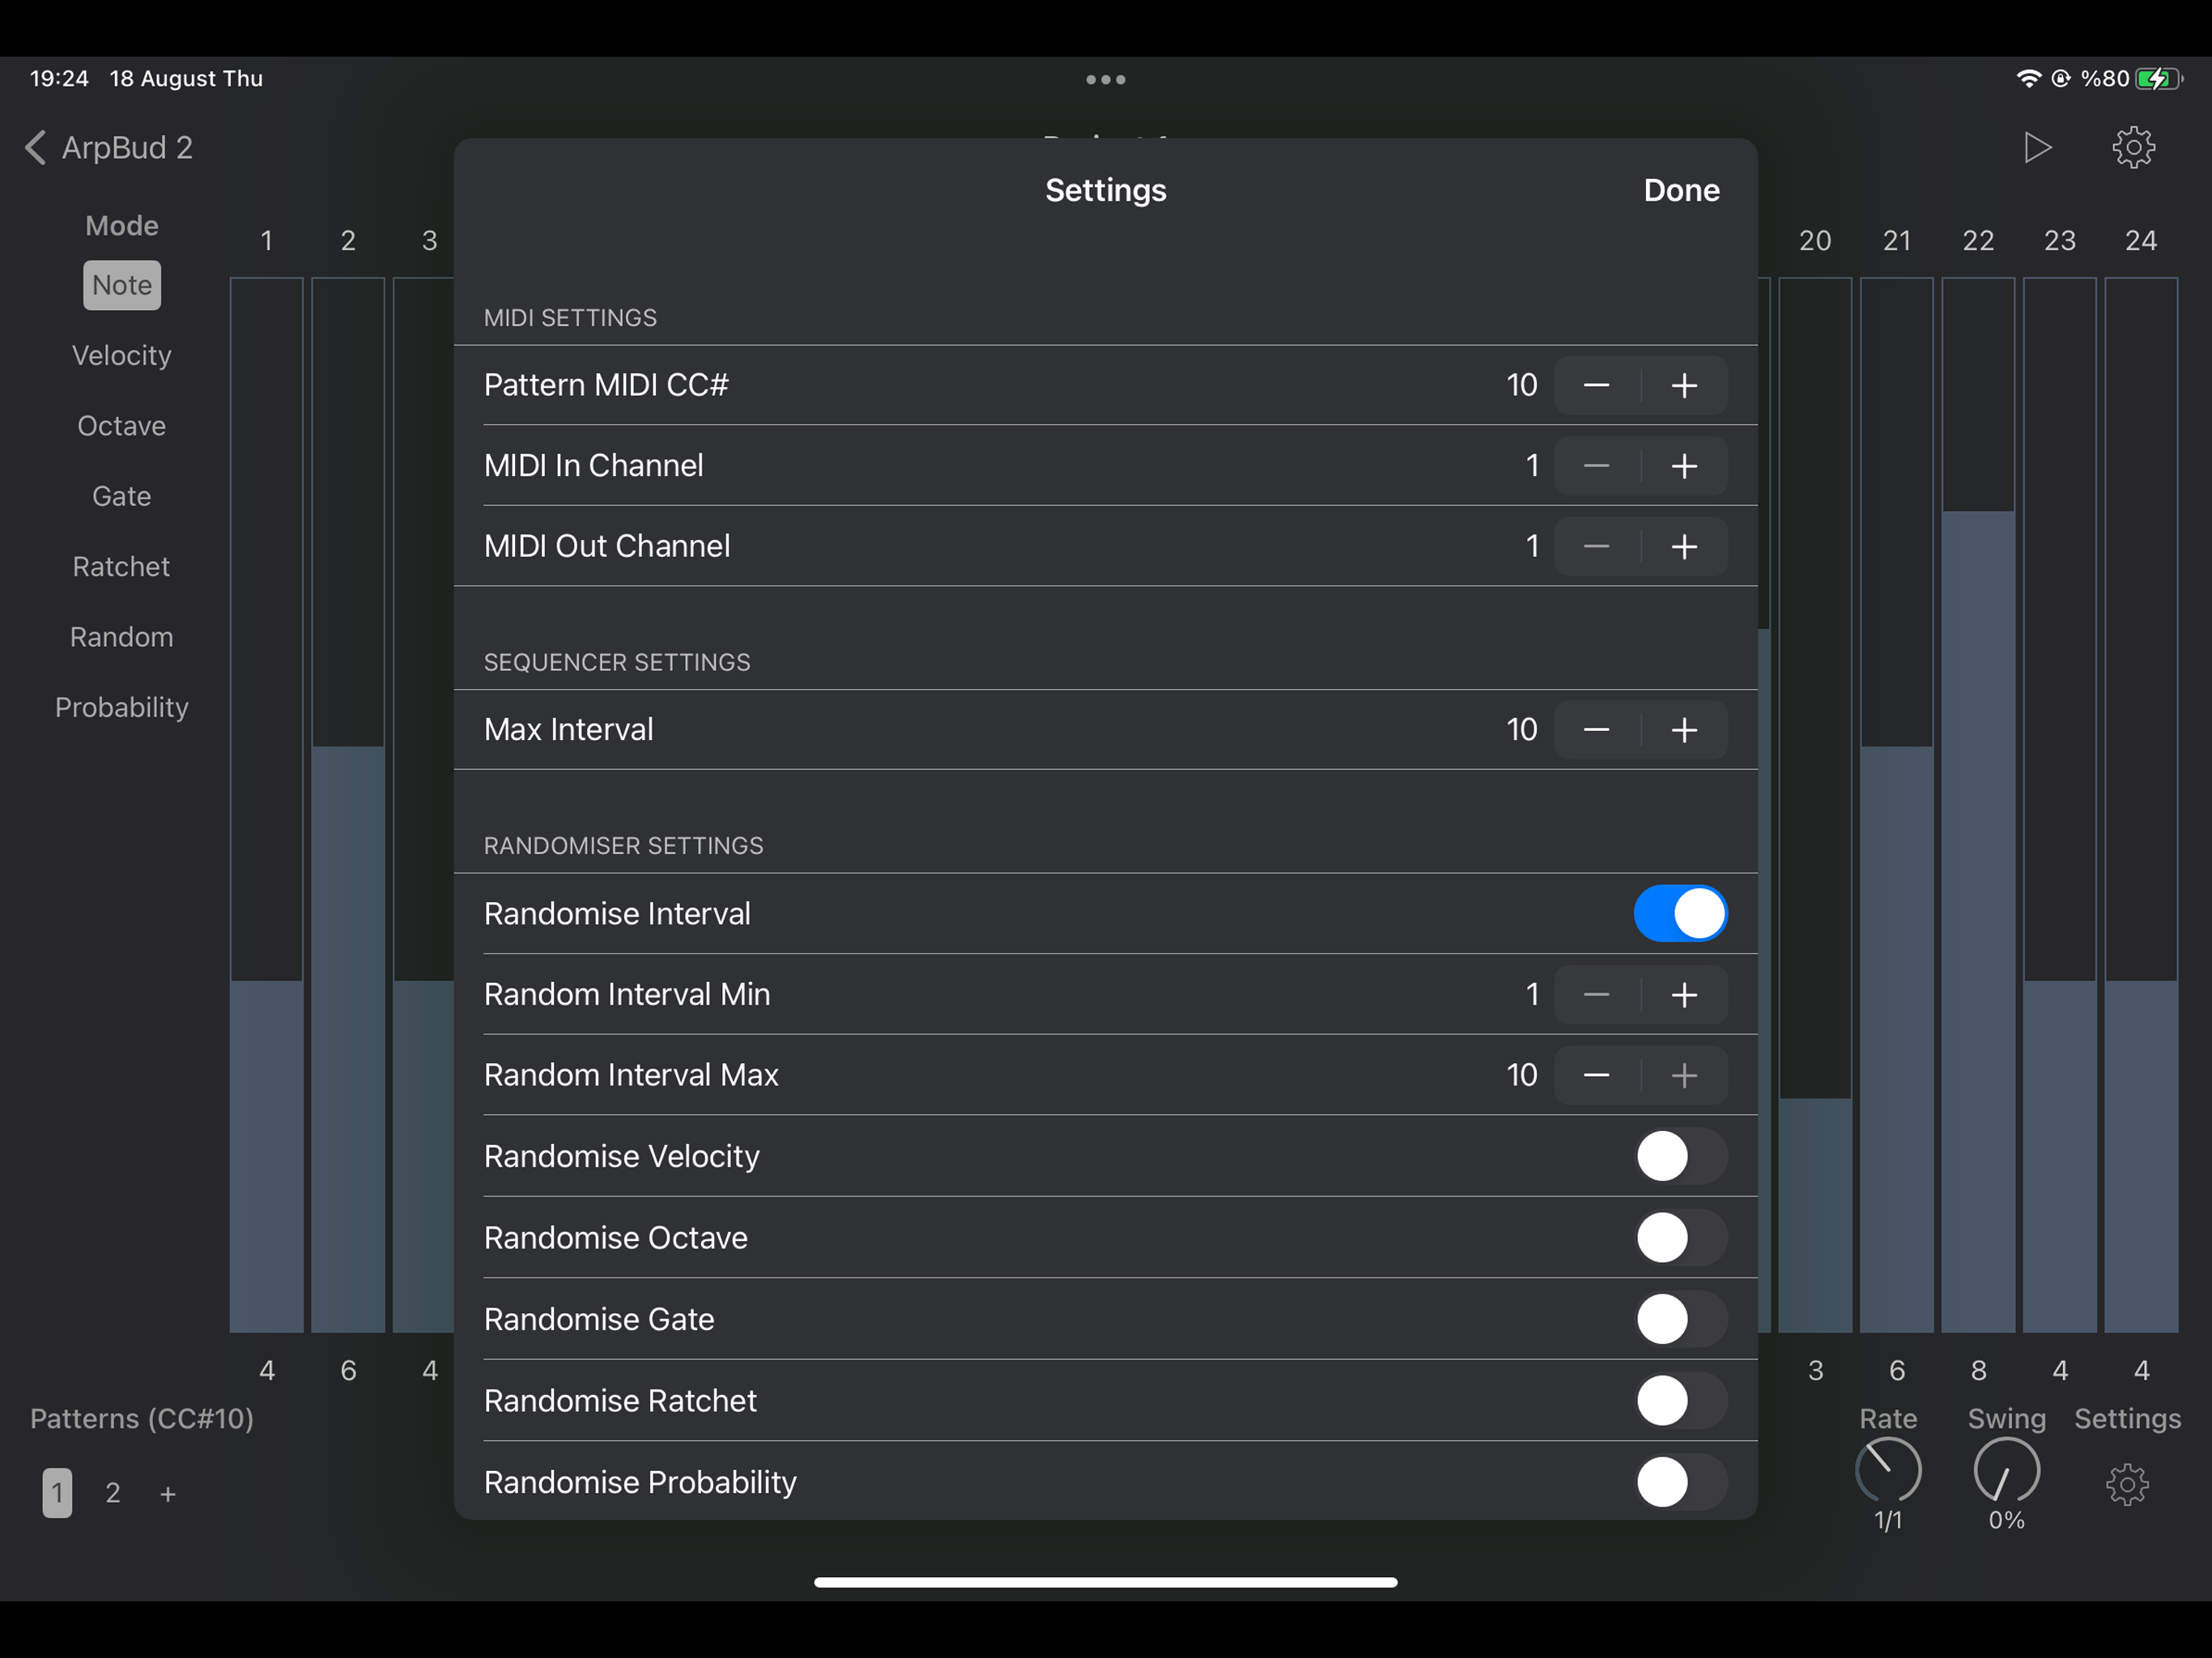Image resolution: width=2212 pixels, height=1658 pixels.
Task: Tap Rate value 1/1
Action: pos(1888,1521)
